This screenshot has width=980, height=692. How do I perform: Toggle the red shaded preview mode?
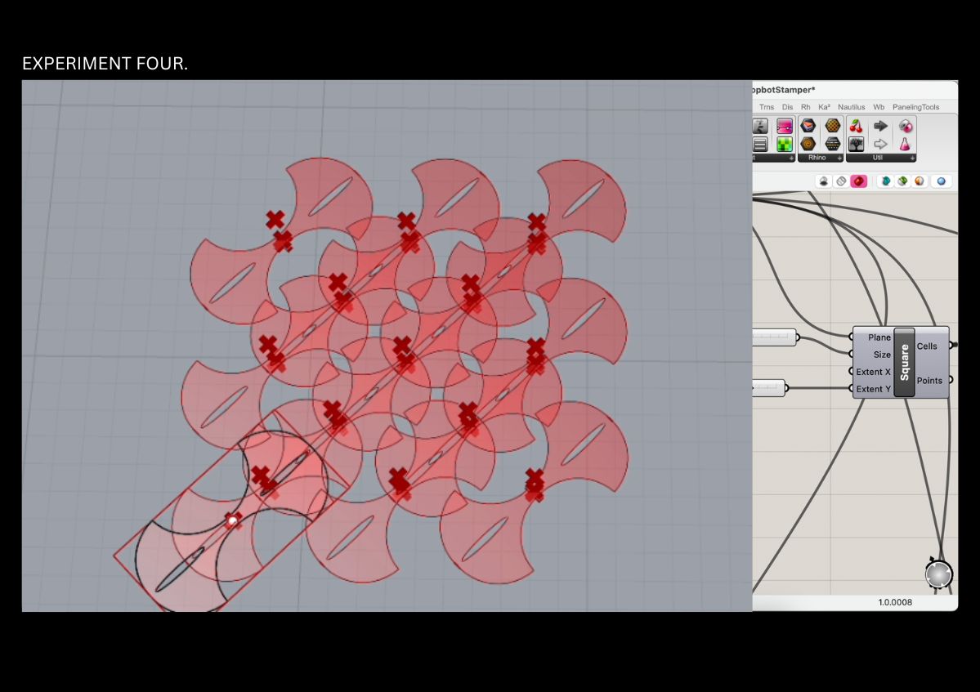click(x=858, y=181)
